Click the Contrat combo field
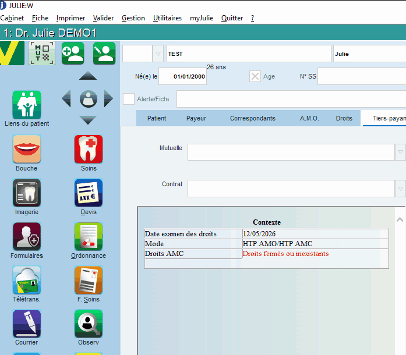 click(x=291, y=189)
